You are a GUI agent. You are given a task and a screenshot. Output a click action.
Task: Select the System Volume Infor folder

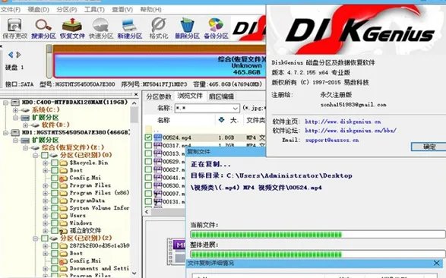click(100, 208)
